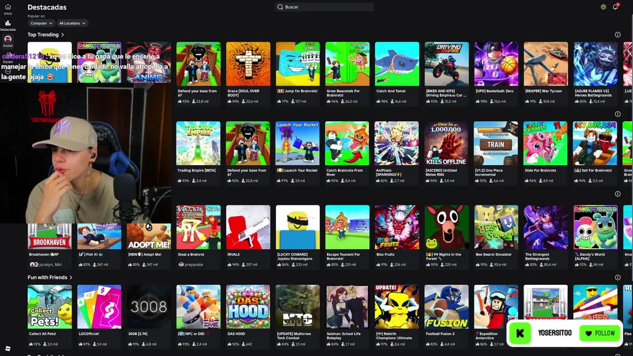633x356 pixels.
Task: Open the Top Trending section chevron
Action: [63, 35]
